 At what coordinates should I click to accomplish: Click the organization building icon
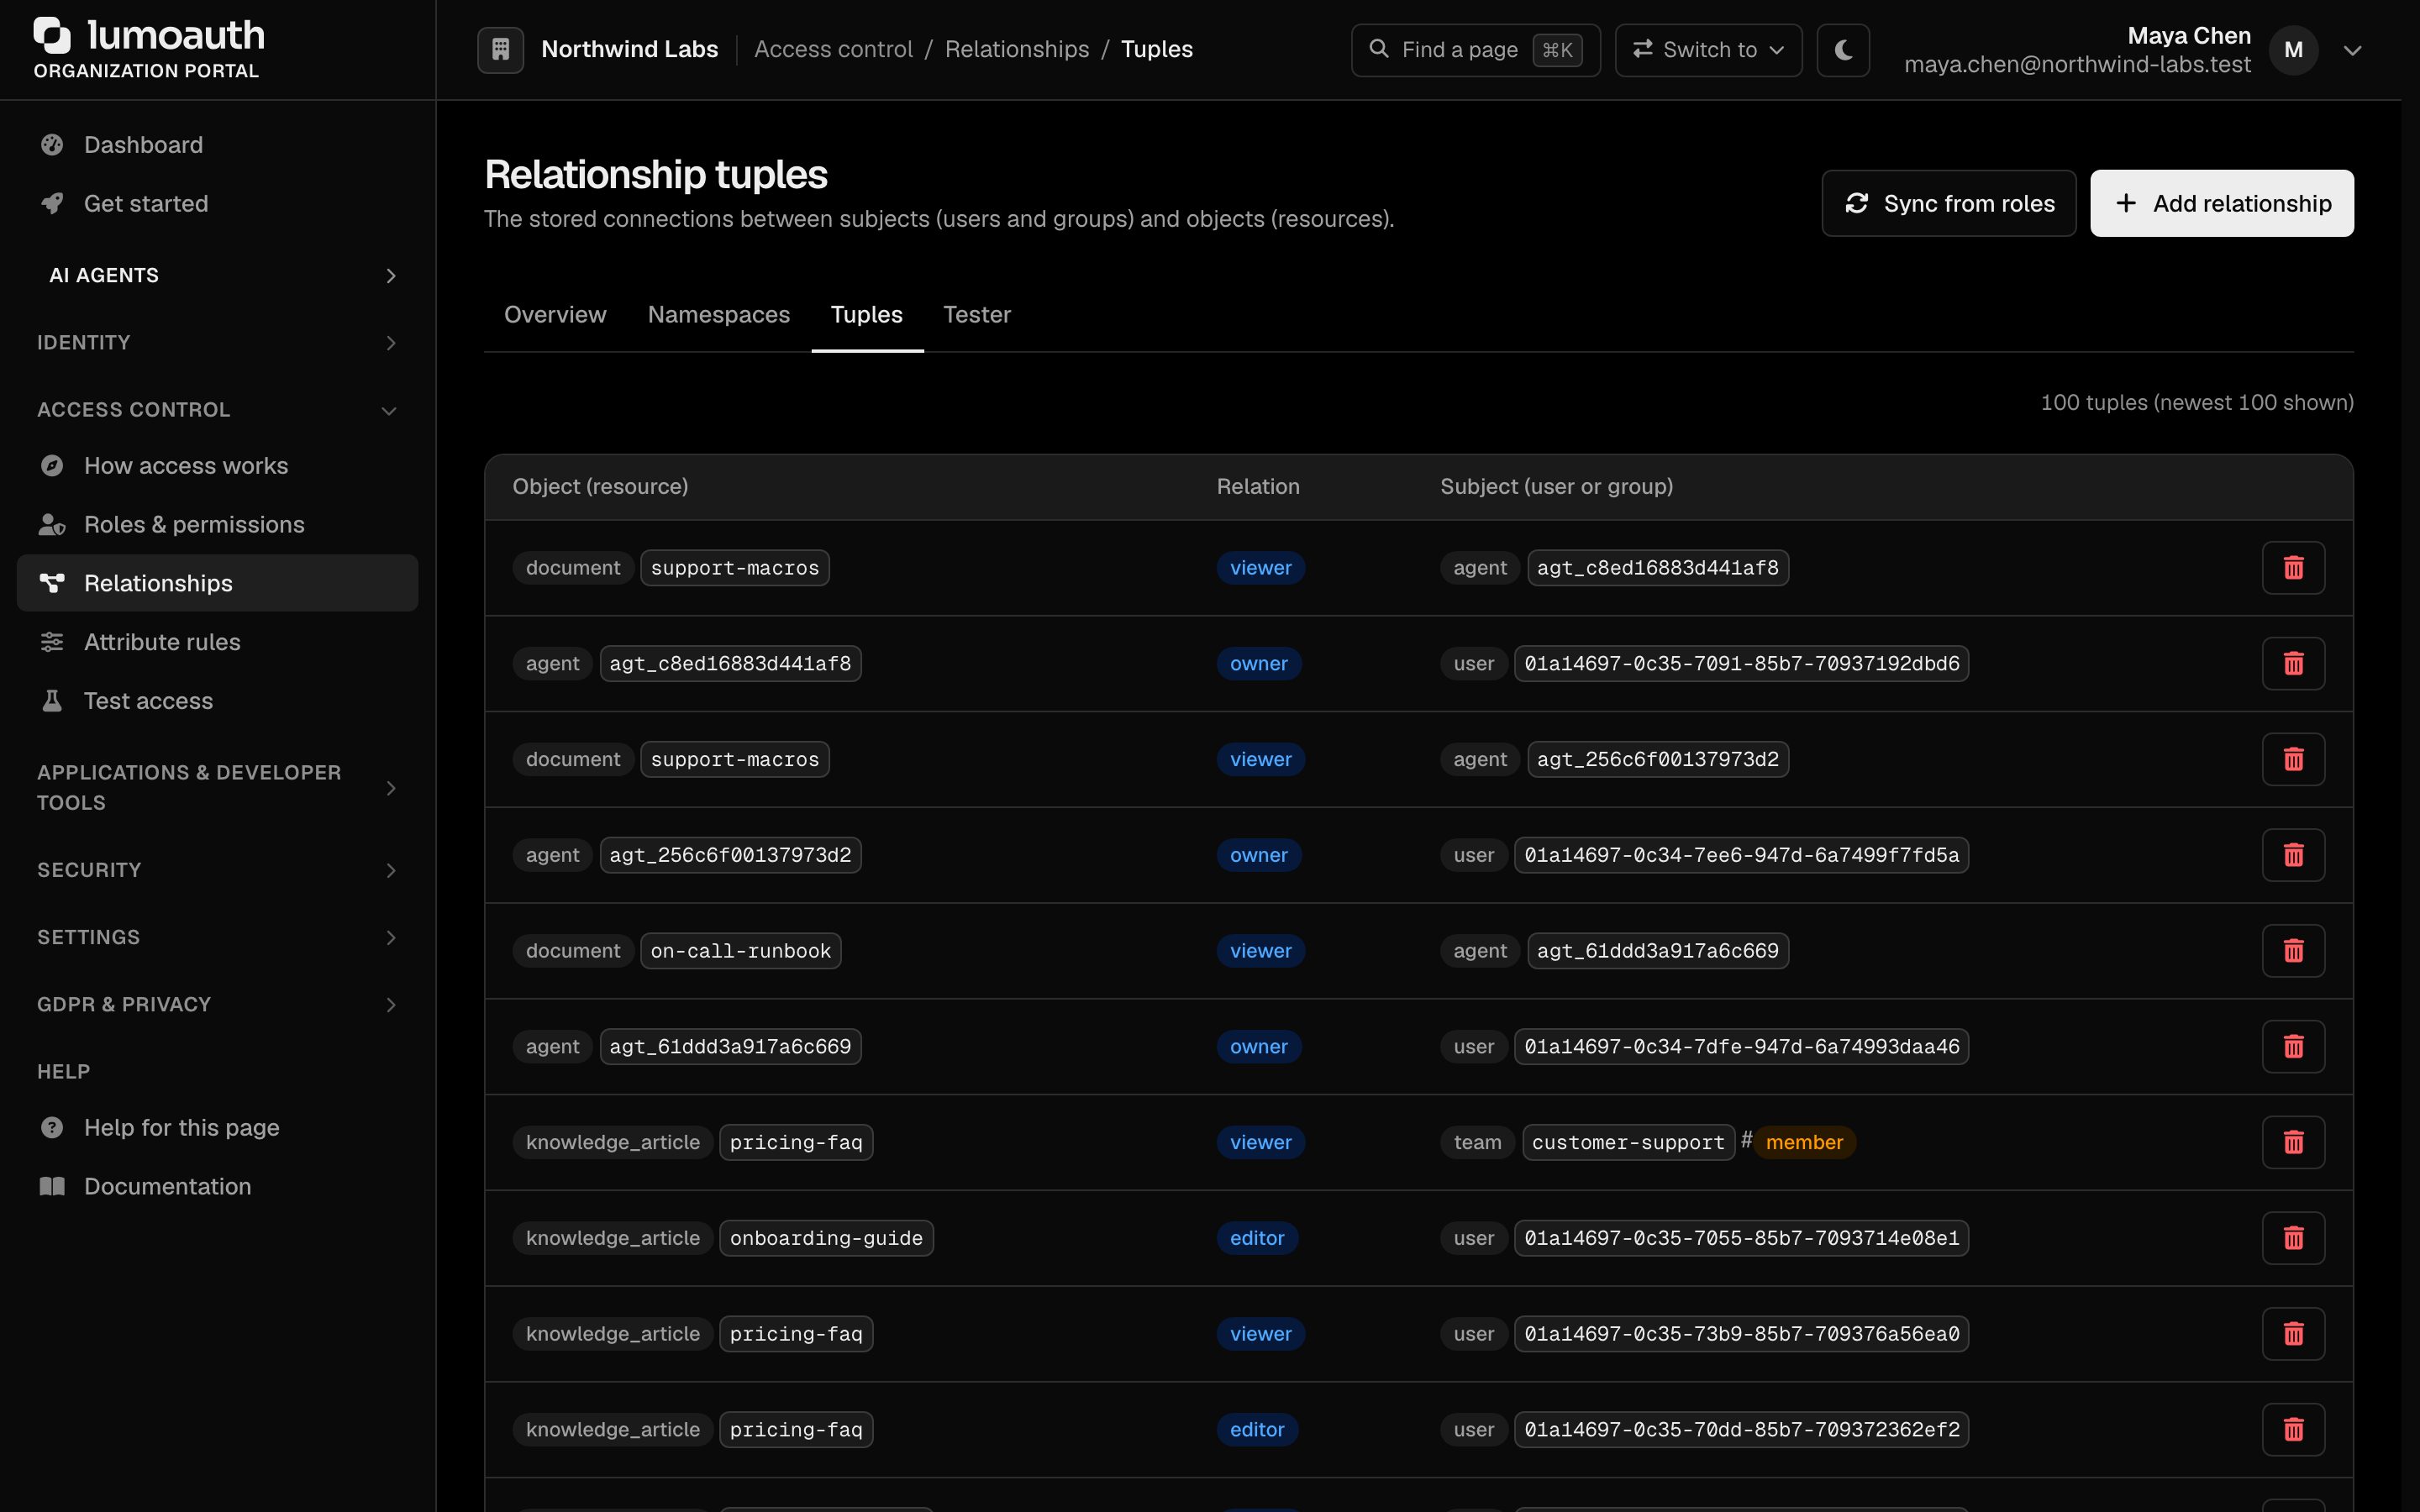[500, 50]
